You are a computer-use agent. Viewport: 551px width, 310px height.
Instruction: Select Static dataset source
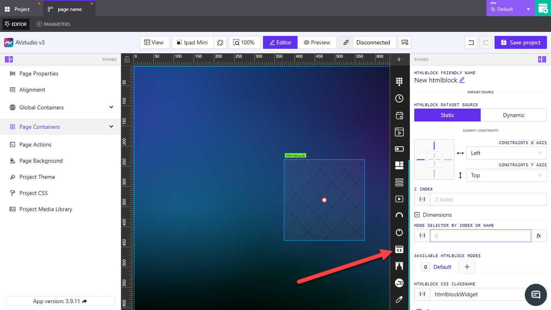pyautogui.click(x=447, y=115)
